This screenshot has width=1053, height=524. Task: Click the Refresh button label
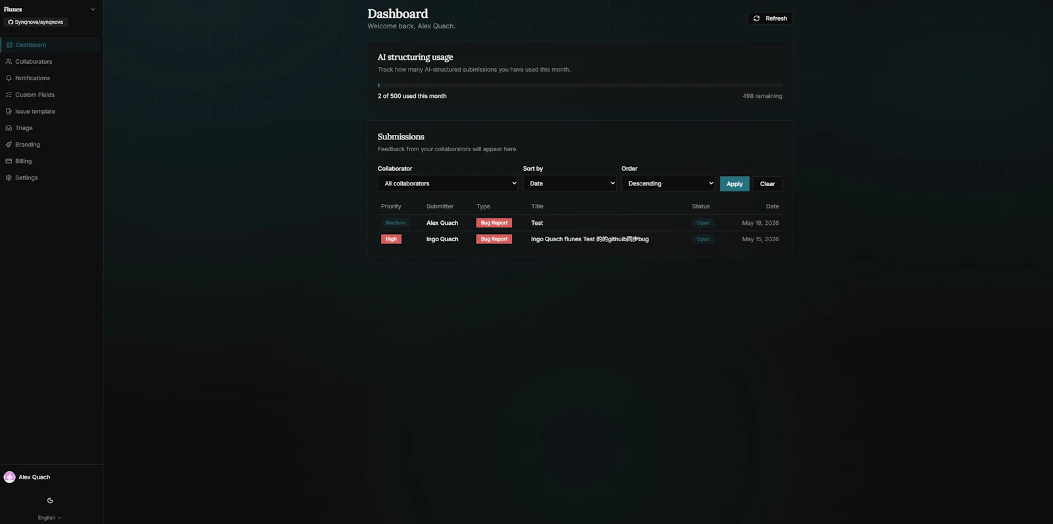(x=777, y=18)
